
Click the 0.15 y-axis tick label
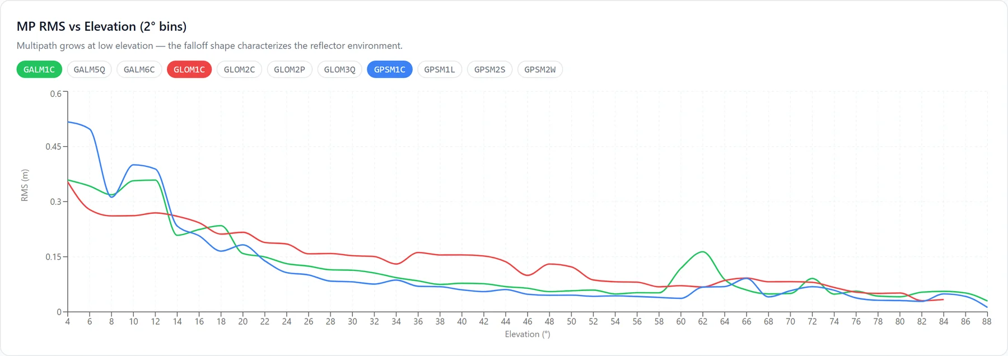pyautogui.click(x=53, y=257)
